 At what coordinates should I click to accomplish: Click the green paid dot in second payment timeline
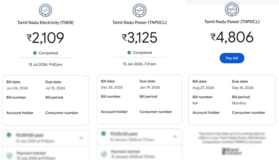coord(103,133)
